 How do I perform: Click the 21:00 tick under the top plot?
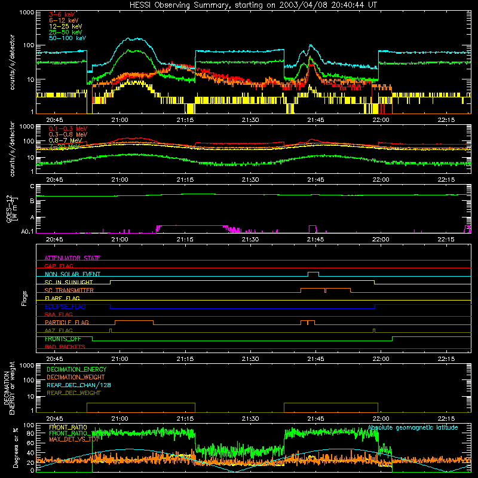(x=120, y=120)
